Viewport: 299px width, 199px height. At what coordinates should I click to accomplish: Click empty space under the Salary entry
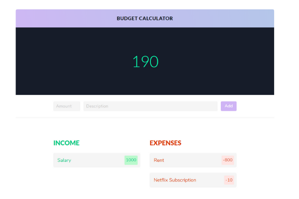click(97, 180)
